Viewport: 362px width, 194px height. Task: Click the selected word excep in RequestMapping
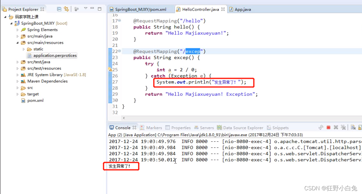click(x=193, y=51)
